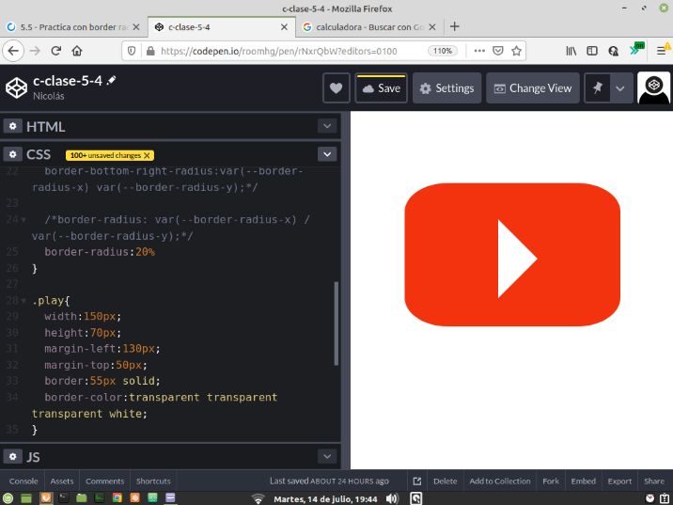673x505 pixels.
Task: Love this pen with the heart button
Action: tap(336, 88)
